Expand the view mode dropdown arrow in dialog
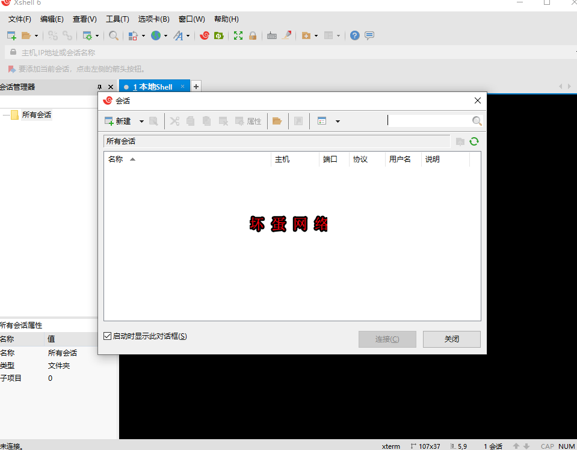Image resolution: width=577 pixels, height=450 pixels. coord(338,122)
